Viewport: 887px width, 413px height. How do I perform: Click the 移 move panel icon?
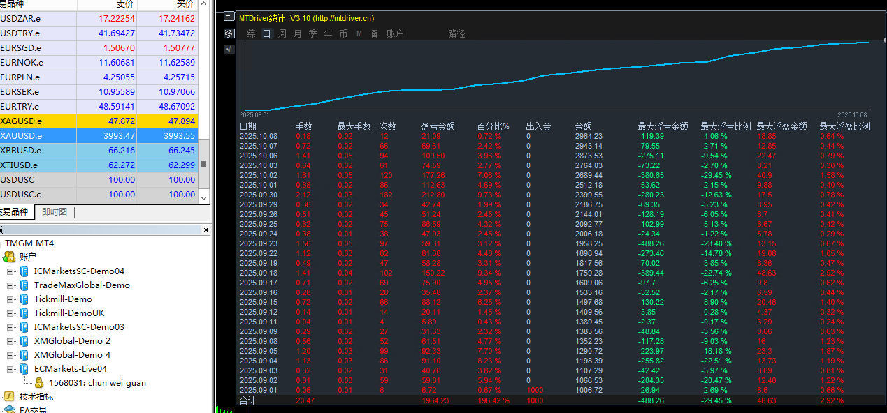pos(229,33)
